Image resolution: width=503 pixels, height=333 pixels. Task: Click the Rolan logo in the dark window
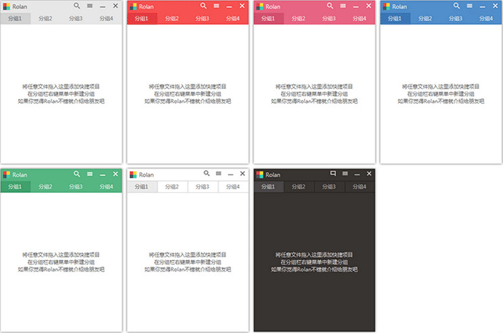point(260,175)
